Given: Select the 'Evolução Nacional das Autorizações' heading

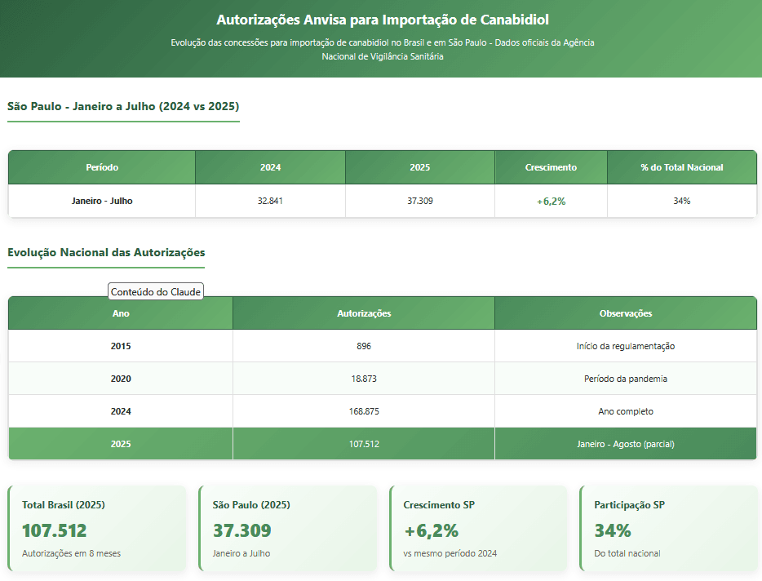Looking at the screenshot, I should pyautogui.click(x=106, y=253).
